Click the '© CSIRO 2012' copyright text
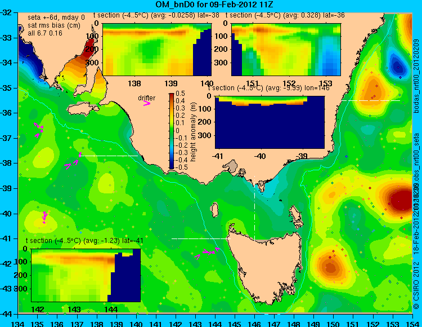 tap(416, 285)
